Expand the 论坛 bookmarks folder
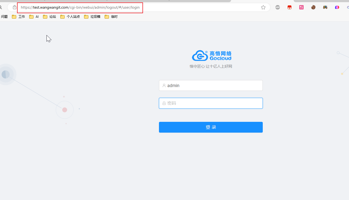Image resolution: width=349 pixels, height=200 pixels. coord(50,17)
